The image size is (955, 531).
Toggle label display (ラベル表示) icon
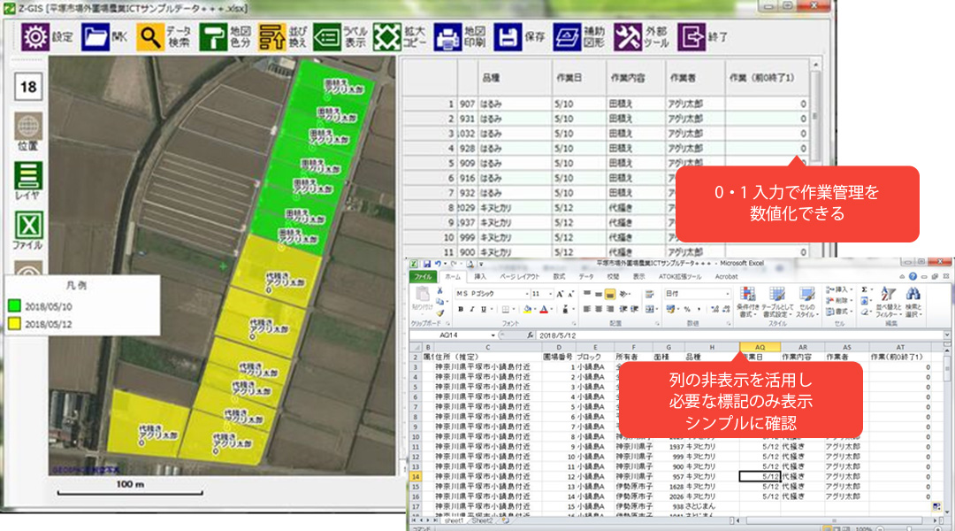point(327,37)
